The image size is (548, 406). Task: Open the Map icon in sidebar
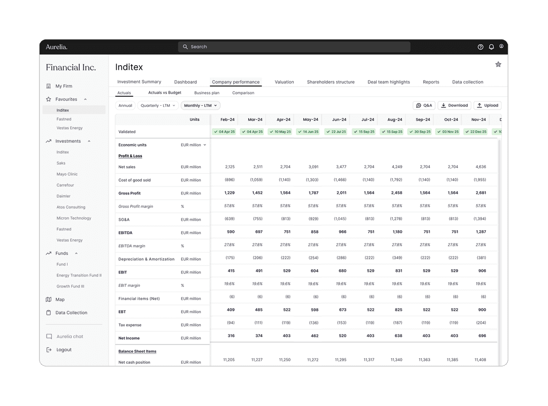pos(49,300)
